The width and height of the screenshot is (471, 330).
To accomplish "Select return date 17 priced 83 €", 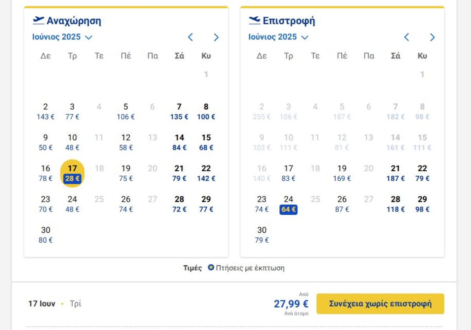I will point(288,173).
